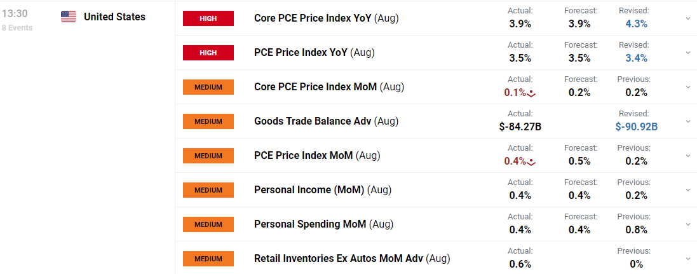Viewport: 697px width, 274px height.
Task: Expand the Goods Trade Balance Adv chevron
Action: click(687, 121)
